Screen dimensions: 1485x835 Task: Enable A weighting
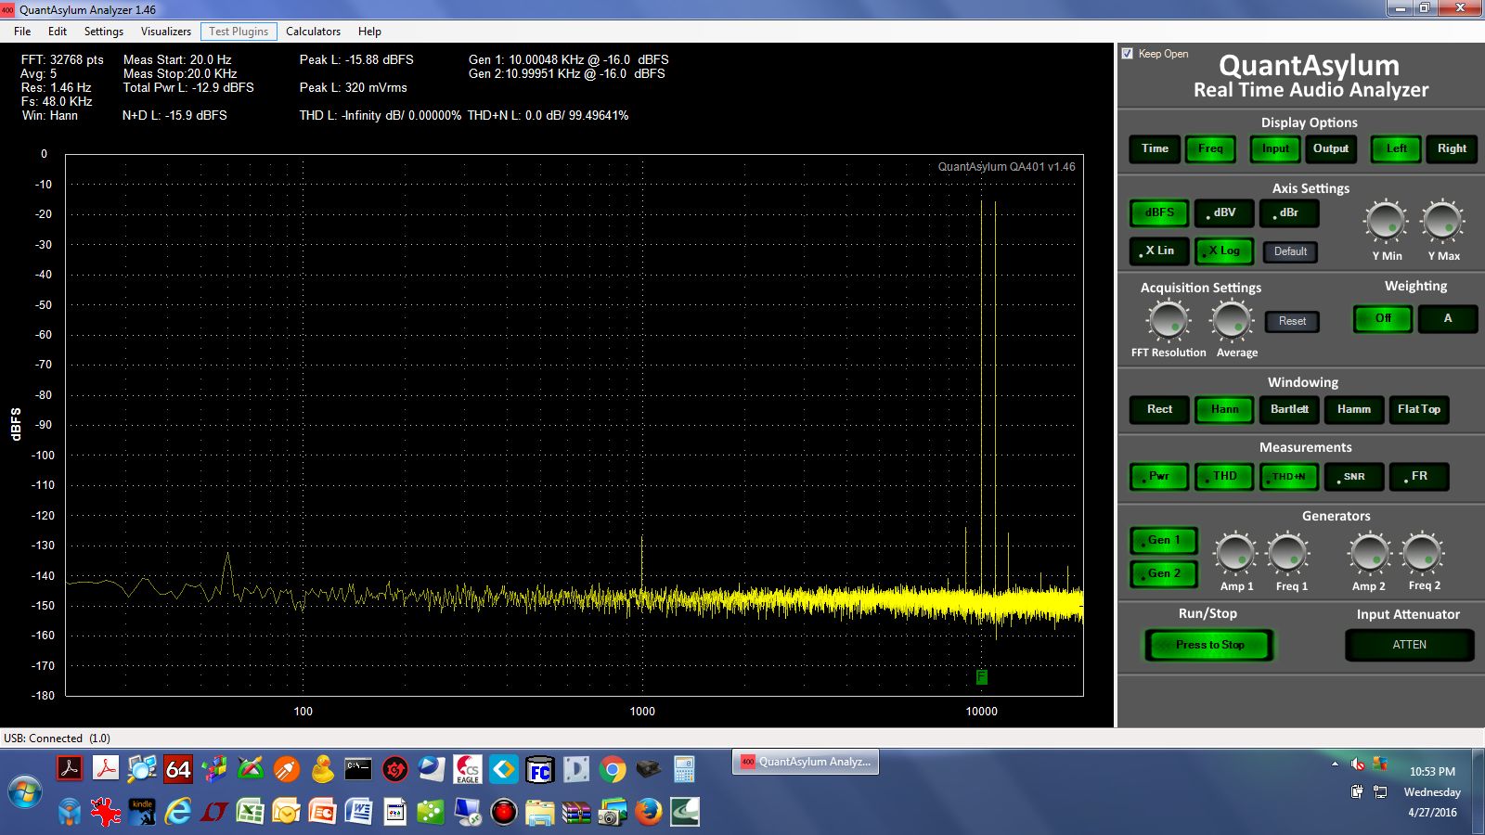(1448, 318)
